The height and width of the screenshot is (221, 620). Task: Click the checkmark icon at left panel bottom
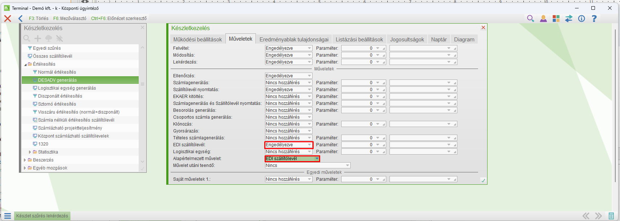(x=142, y=169)
